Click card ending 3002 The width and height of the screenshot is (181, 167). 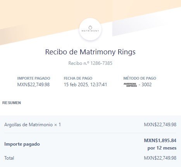tap(147, 85)
